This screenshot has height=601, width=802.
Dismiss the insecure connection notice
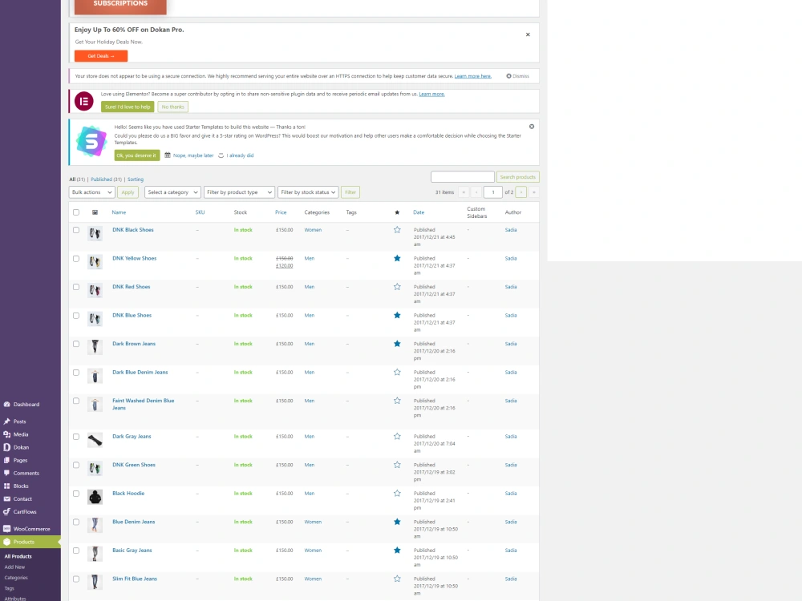point(517,76)
